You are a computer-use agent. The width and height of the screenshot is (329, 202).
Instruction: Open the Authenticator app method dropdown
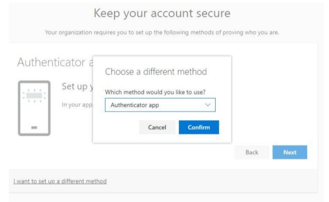coord(160,105)
